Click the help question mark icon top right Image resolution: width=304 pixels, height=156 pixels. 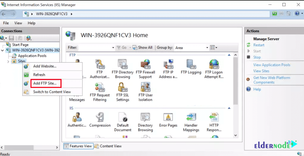(x=297, y=13)
